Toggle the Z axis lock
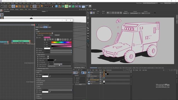The height and width of the screenshot is (100, 178). tap(38, 6)
